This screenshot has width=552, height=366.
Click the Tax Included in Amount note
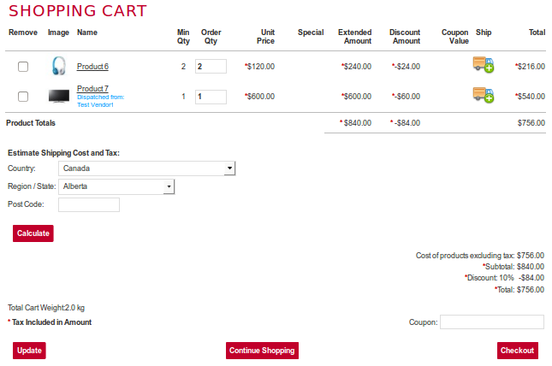point(50,322)
